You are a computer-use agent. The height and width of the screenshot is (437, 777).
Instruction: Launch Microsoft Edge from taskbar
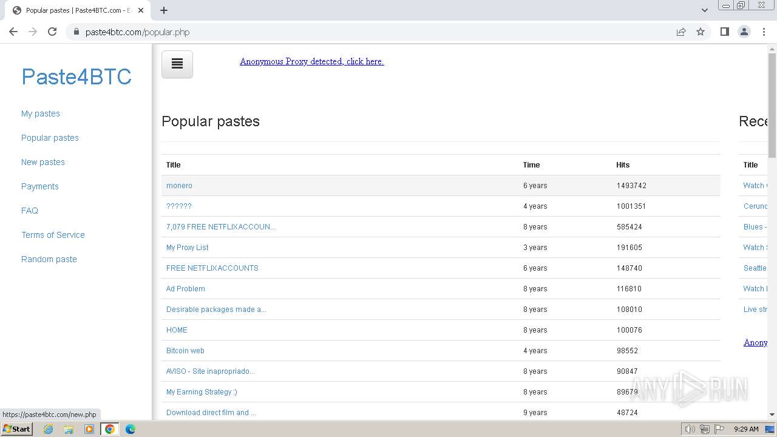[x=131, y=429]
